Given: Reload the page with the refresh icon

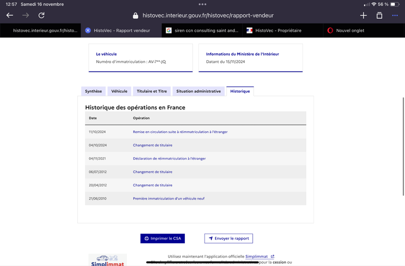Looking at the screenshot, I should [42, 15].
